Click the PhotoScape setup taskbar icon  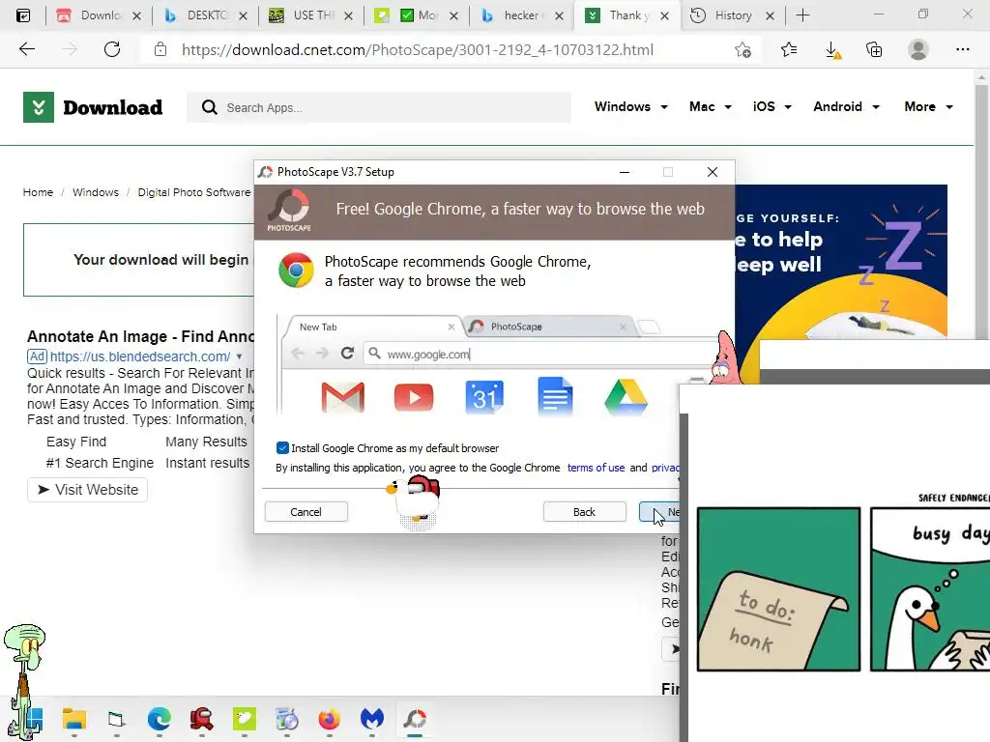(415, 719)
